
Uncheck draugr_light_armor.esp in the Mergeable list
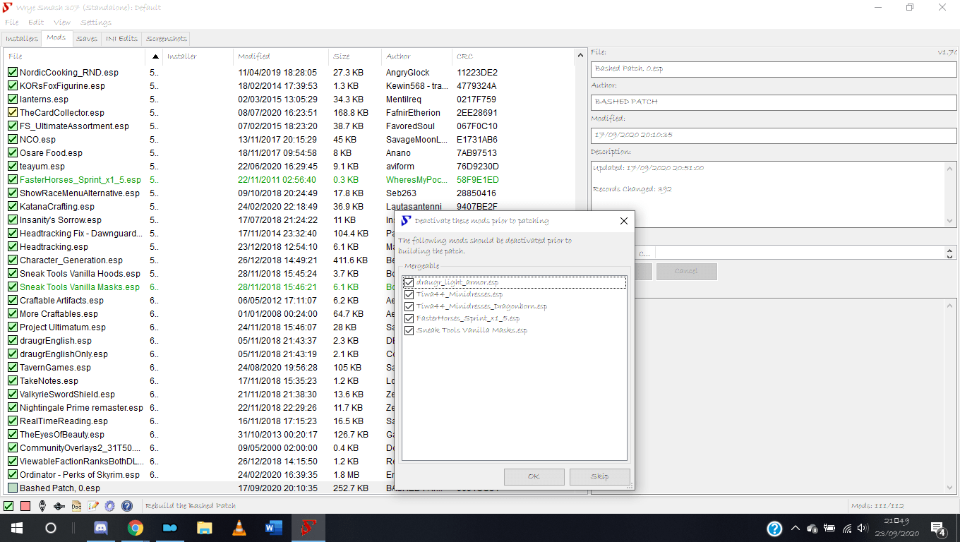(409, 282)
